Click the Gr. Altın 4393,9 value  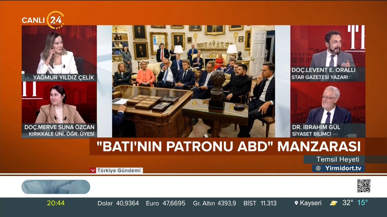214,203
